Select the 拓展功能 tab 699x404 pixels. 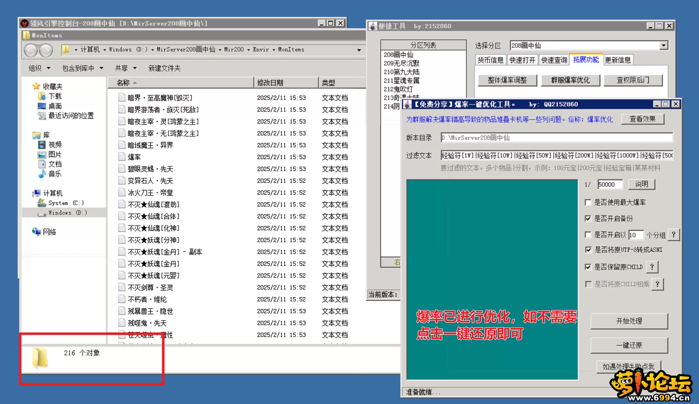(x=586, y=59)
